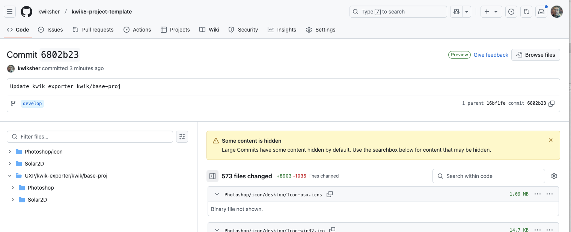571x232 pixels.
Task: Expand the top-level Solar2D folder chevron
Action: point(10,164)
